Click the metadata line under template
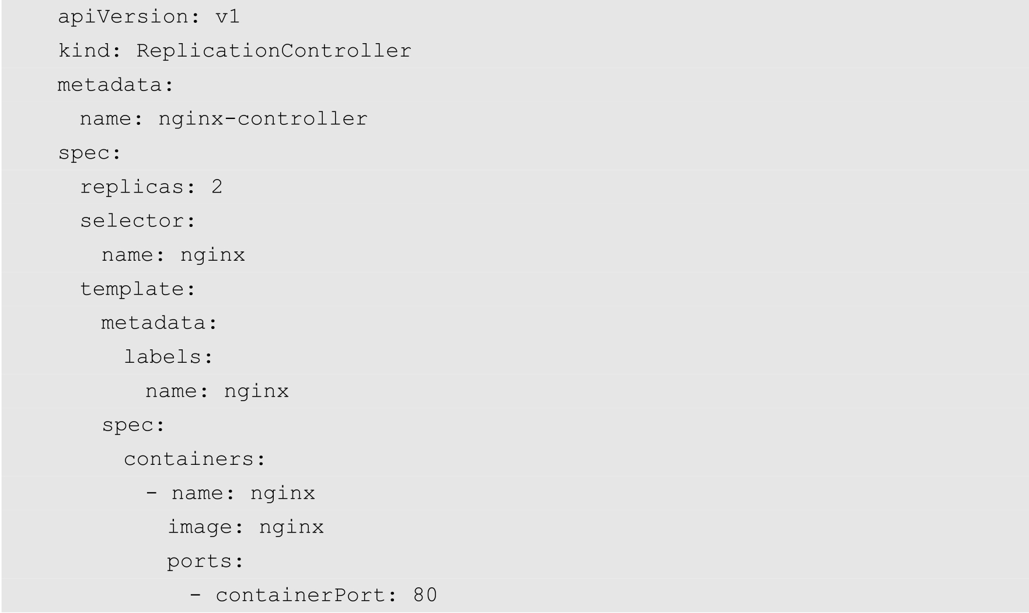Screen dimensions: 1029x613 159,323
